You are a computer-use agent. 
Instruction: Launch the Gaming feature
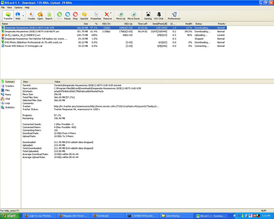tap(148, 16)
